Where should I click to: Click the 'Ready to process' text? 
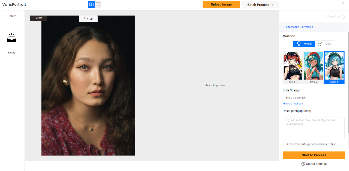tap(215, 85)
